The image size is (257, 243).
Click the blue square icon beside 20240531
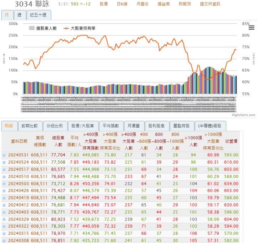pyautogui.click(x=4, y=155)
